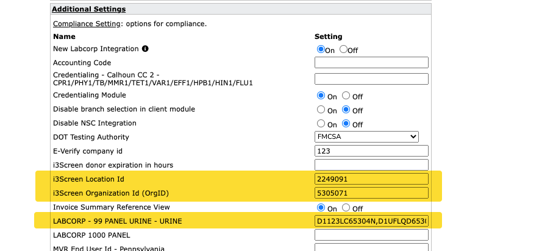Focus the Accounting Code field

click(371, 63)
